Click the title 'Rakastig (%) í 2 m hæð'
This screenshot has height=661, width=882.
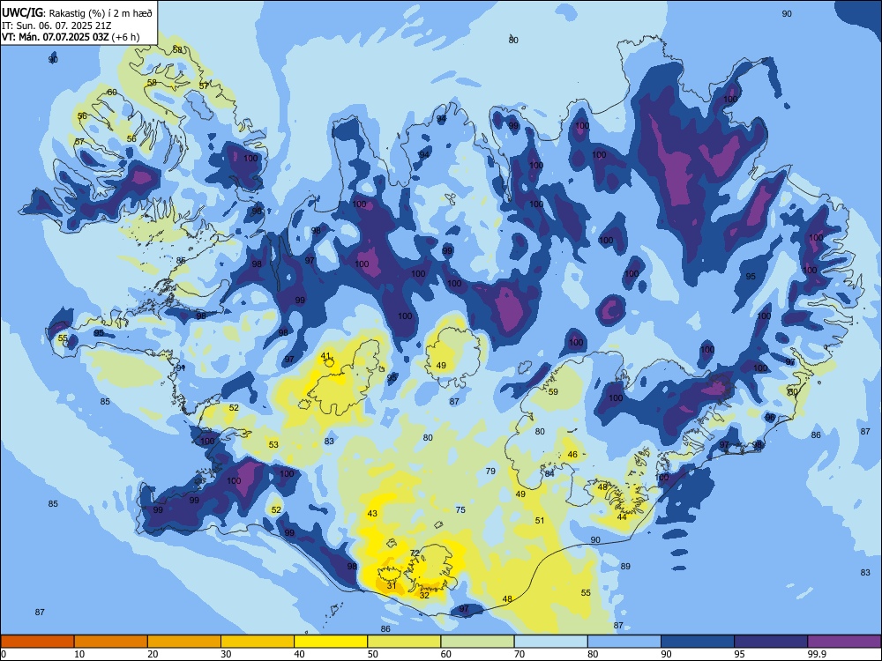[101, 13]
